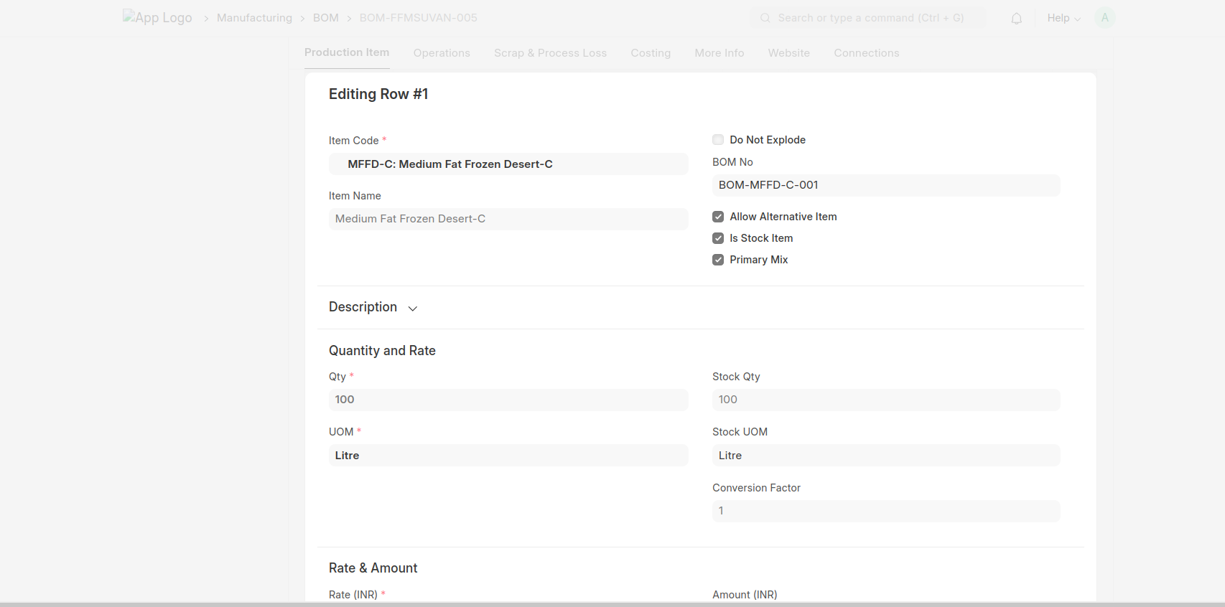Focus the search command bar
1225x607 pixels.
coord(870,18)
